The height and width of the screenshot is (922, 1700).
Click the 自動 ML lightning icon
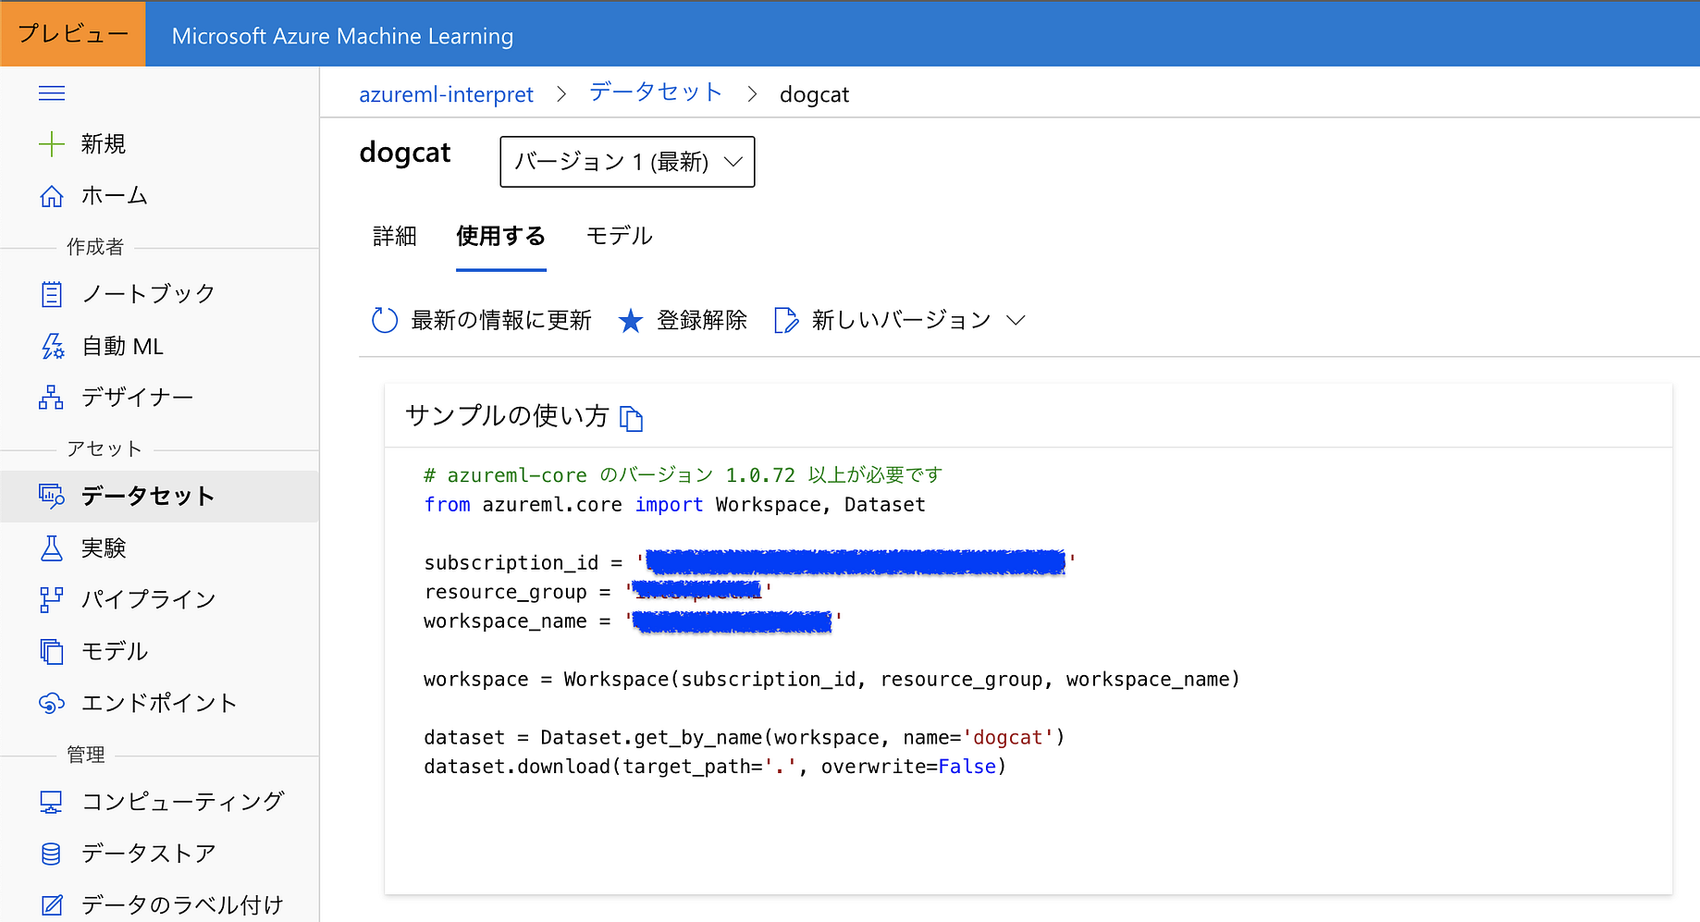coord(52,346)
